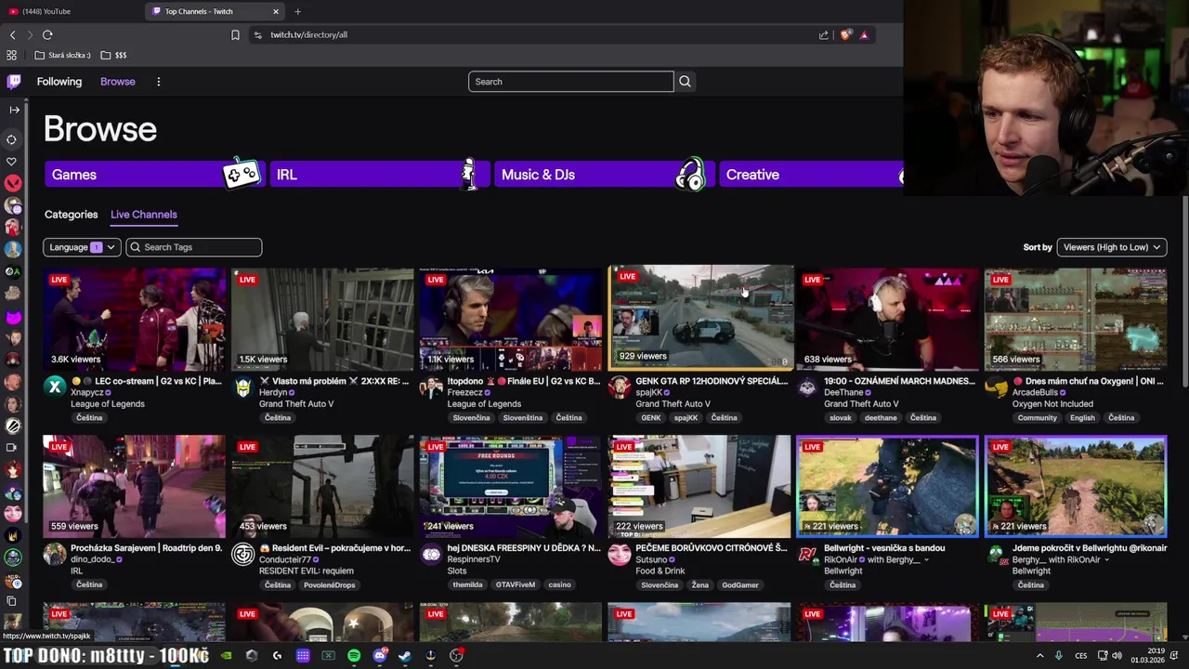Click the Čeština tag under Xnapycz

[x=89, y=418]
